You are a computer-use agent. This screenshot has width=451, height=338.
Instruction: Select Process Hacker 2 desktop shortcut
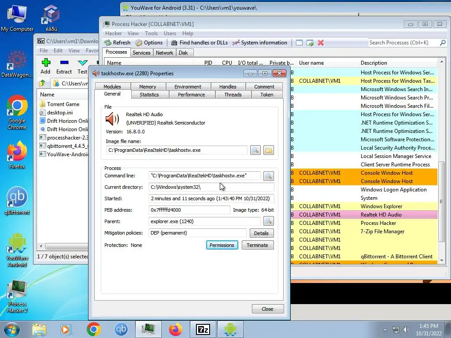17,296
